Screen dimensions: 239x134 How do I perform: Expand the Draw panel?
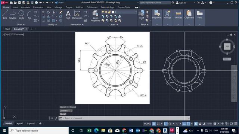[x=21, y=25]
